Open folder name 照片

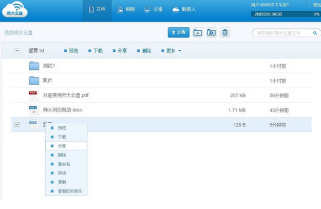(x=47, y=81)
